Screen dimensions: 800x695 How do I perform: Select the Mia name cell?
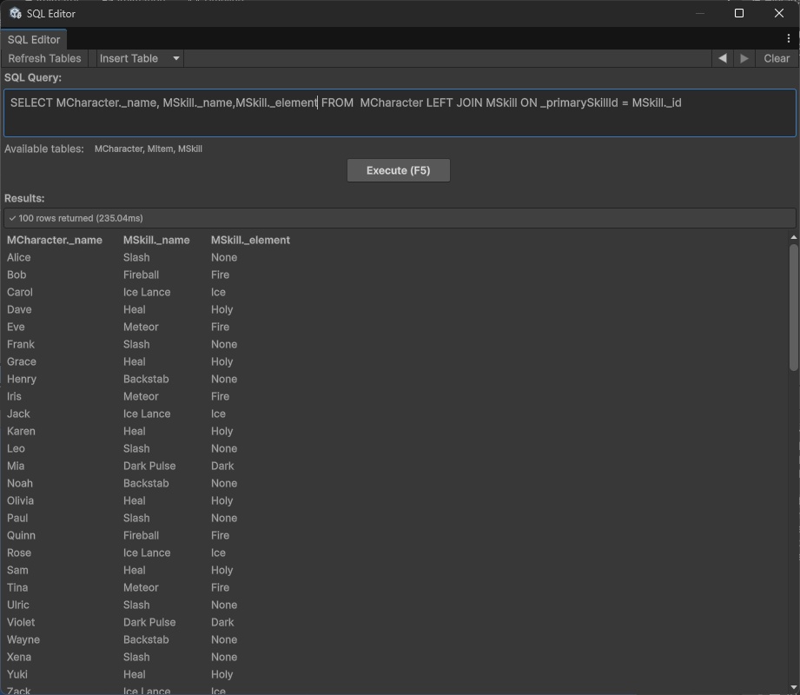[16, 466]
